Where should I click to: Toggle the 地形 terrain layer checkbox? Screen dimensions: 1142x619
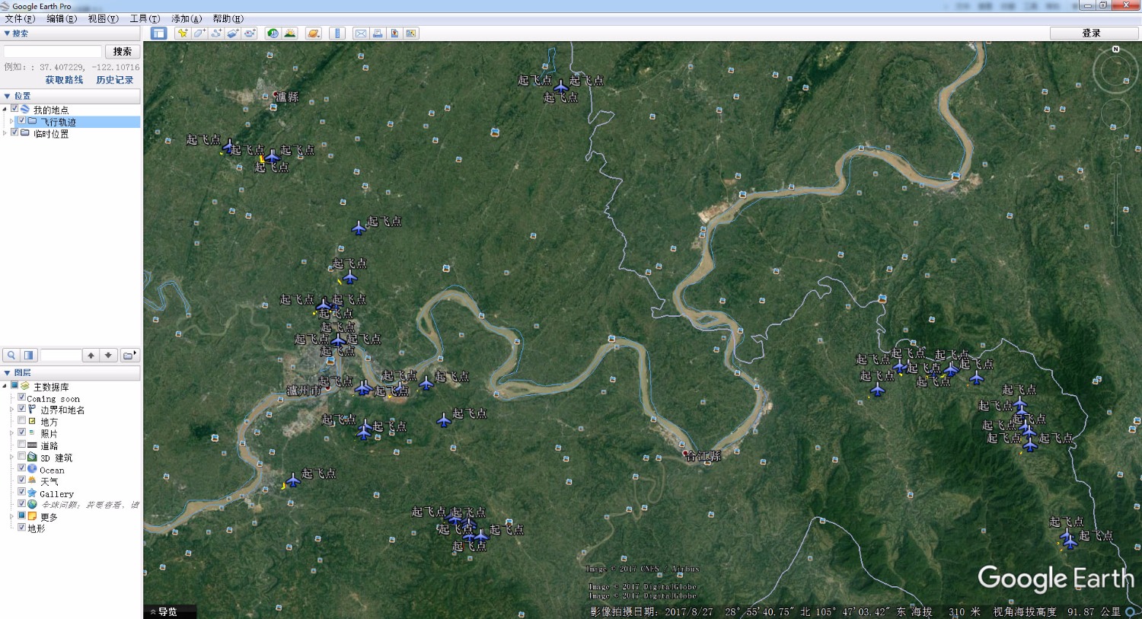pyautogui.click(x=21, y=528)
